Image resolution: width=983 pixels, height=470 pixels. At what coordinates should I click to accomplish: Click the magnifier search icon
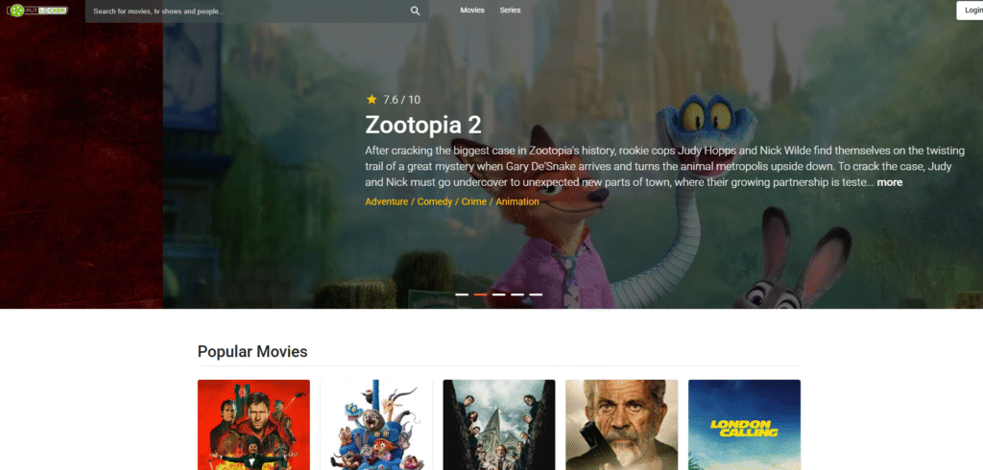[415, 11]
